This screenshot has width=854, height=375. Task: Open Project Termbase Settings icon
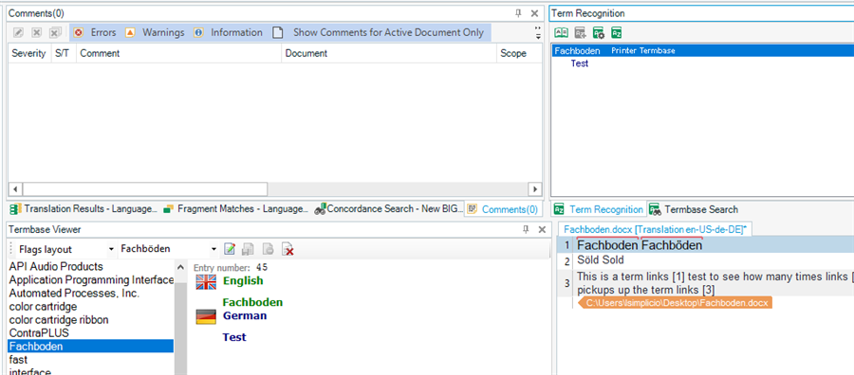(599, 33)
